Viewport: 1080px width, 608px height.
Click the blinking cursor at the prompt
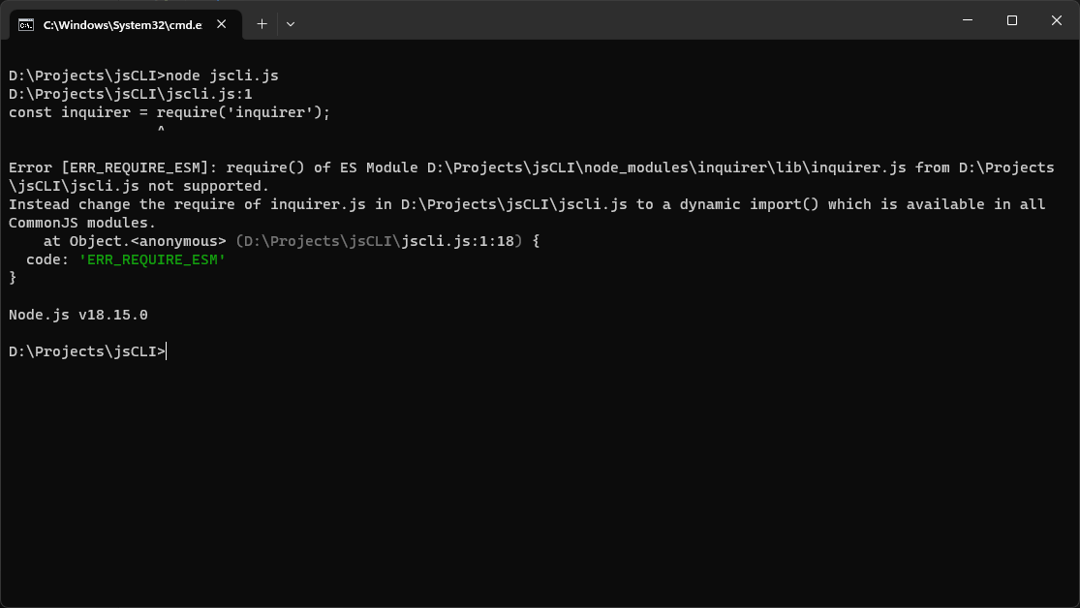click(x=167, y=351)
